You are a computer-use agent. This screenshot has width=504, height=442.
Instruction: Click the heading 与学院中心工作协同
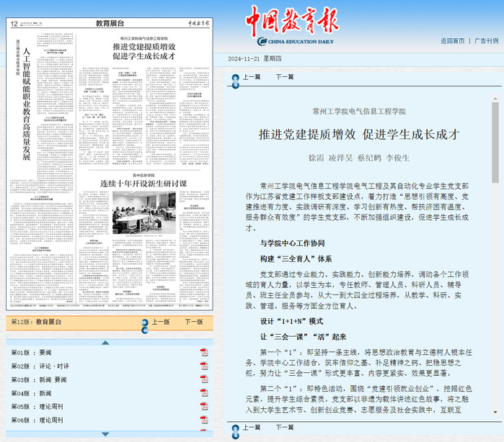292,243
